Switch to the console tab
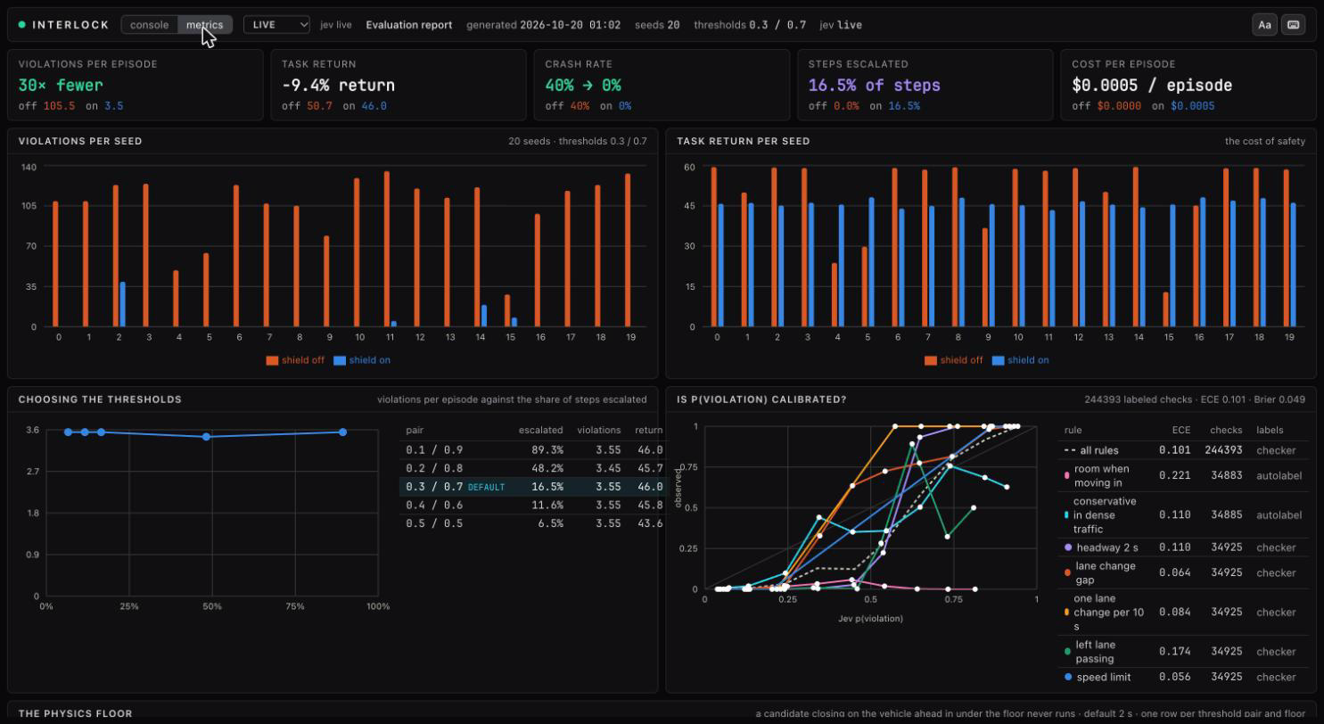This screenshot has height=724, width=1324. click(x=150, y=25)
